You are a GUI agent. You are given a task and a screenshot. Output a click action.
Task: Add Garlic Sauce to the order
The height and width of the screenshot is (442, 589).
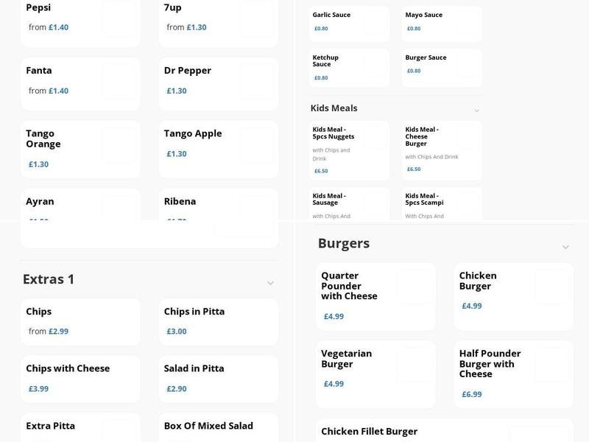[348, 24]
